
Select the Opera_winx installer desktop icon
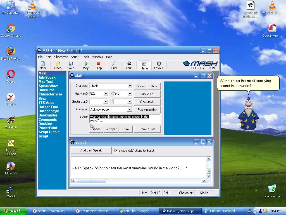[272, 31]
